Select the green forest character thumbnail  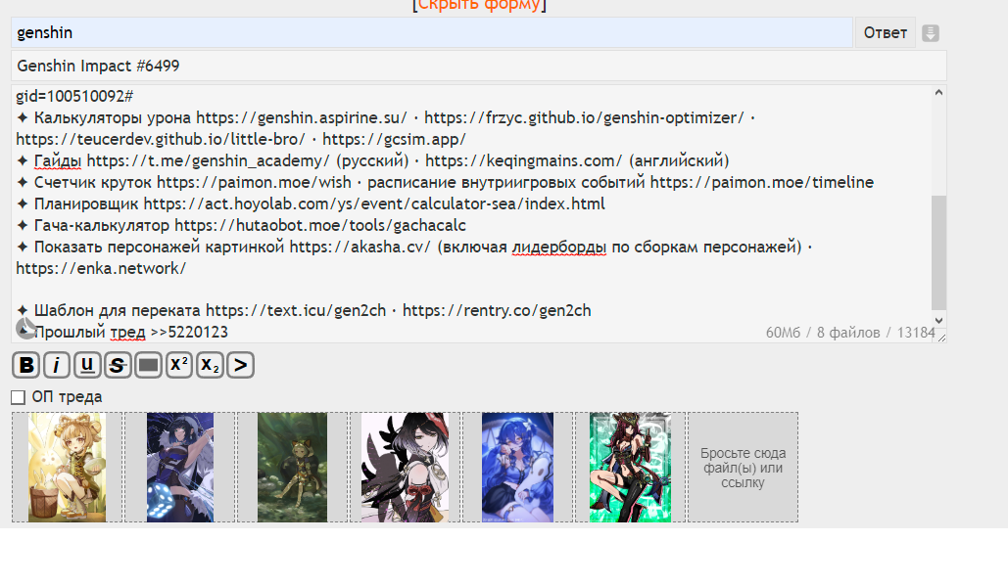point(293,467)
